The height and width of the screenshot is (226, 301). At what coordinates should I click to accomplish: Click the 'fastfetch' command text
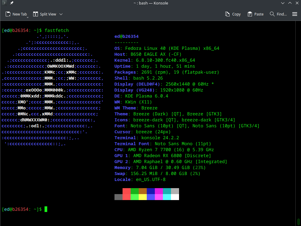tap(56, 30)
